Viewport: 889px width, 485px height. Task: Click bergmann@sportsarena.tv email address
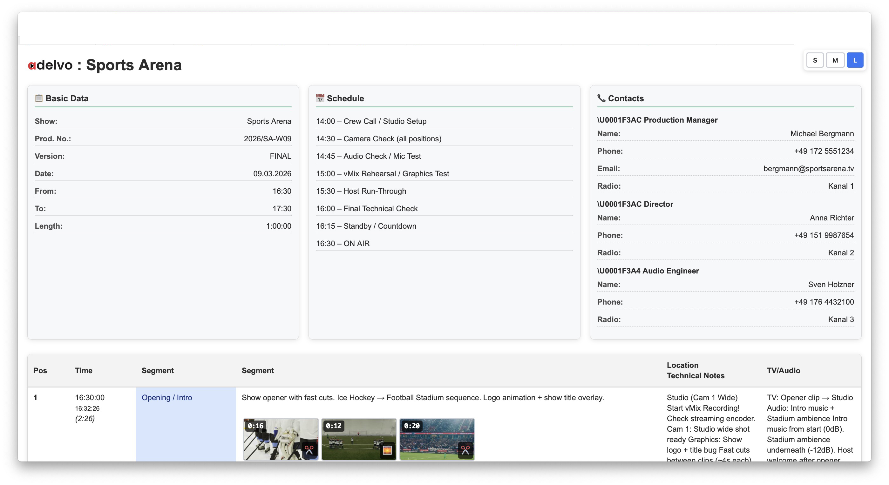[808, 168]
